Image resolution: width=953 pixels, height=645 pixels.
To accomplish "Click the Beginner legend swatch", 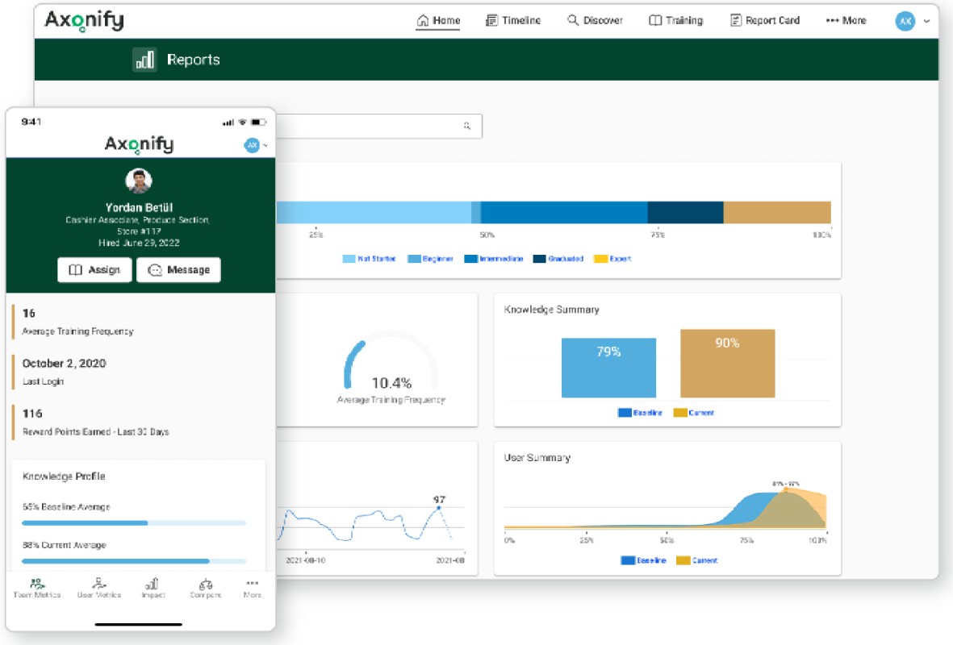I will coord(414,259).
